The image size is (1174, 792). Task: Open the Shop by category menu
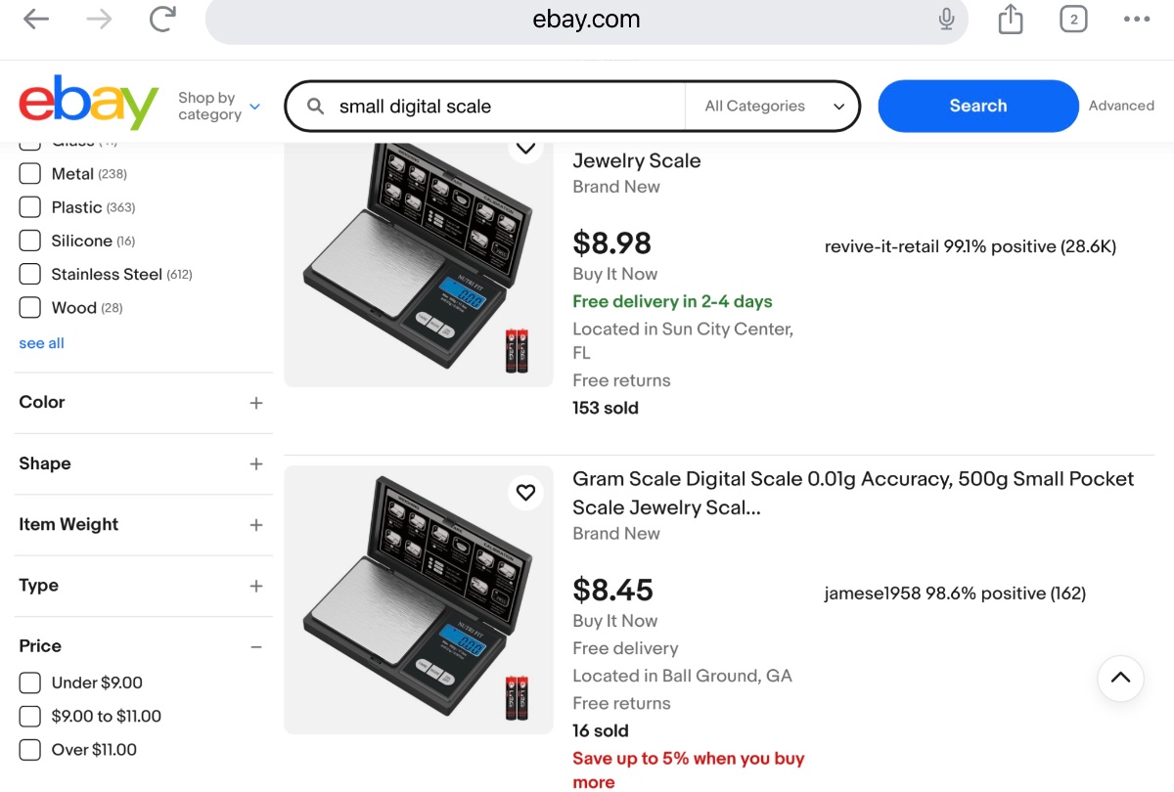click(x=219, y=106)
